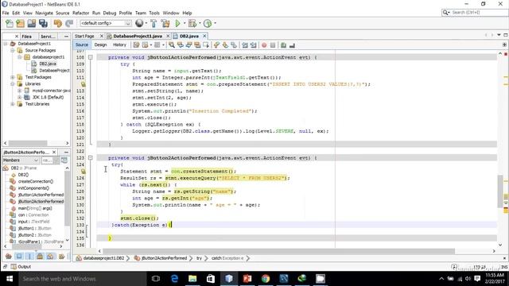Click the editor Find Selection magnifier icon
The height and width of the screenshot is (286, 509).
point(172,45)
